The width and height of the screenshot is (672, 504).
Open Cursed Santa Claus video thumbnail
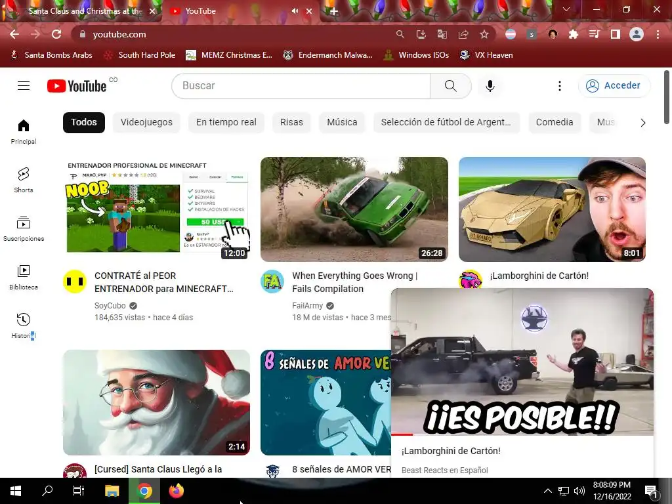pos(156,402)
